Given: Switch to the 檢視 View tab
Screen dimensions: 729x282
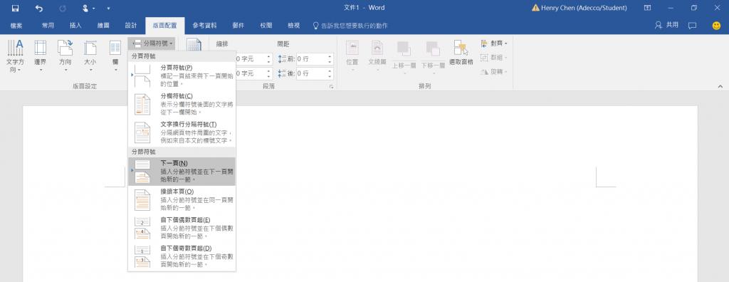Looking at the screenshot, I should click(294, 26).
